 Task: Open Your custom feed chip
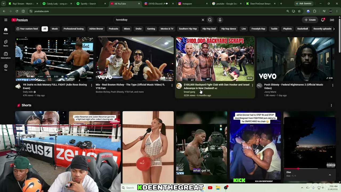(x=27, y=29)
